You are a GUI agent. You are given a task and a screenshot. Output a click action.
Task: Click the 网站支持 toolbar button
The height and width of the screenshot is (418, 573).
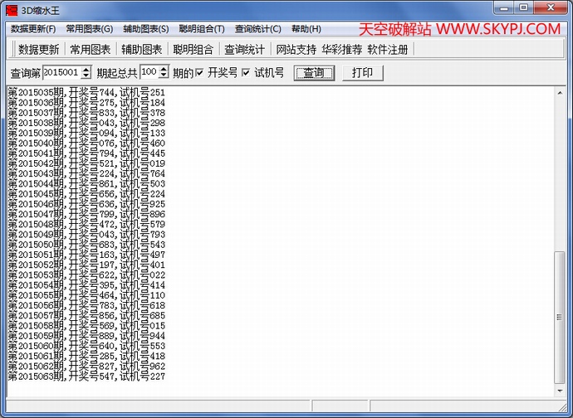296,50
